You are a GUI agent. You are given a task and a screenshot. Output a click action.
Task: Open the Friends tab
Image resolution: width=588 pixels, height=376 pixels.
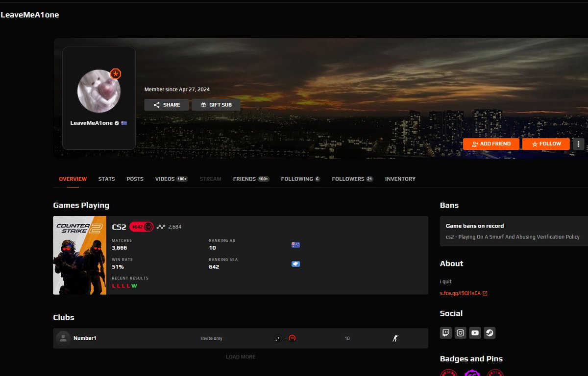coord(251,179)
